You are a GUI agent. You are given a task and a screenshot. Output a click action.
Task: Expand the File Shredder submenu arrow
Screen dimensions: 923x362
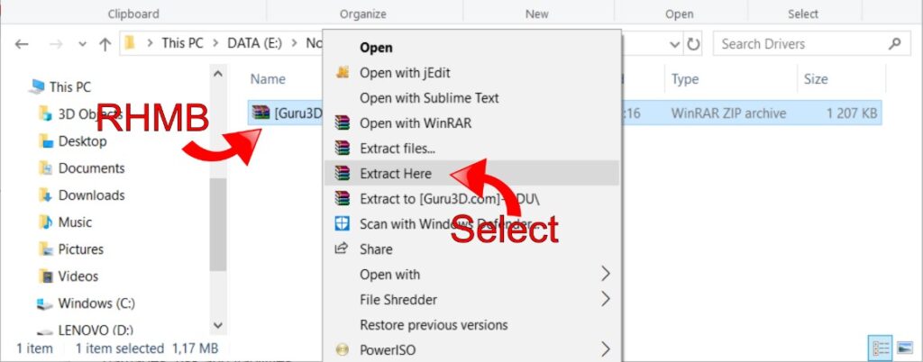605,300
